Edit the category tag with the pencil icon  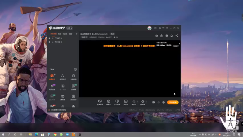[x=84, y=37]
